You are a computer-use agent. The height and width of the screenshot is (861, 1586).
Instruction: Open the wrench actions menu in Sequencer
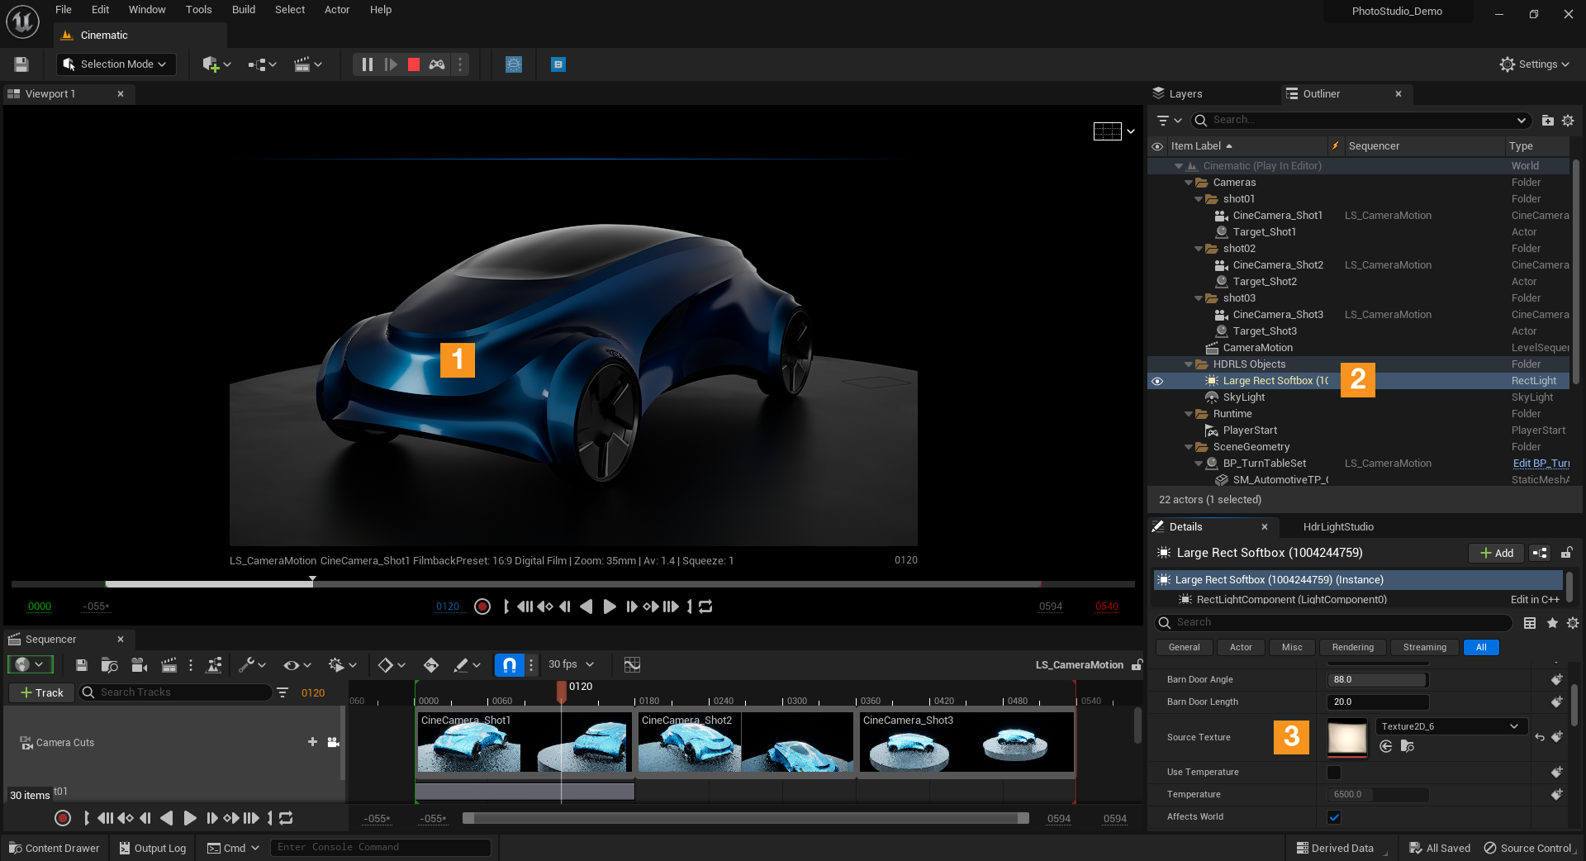252,665
